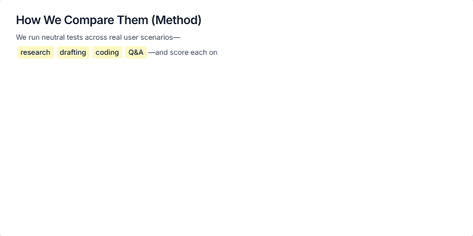Click the word "Compare" in the title
Viewport: 473px width, 236px height.
(90, 20)
